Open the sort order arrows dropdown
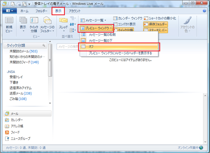 73,24
